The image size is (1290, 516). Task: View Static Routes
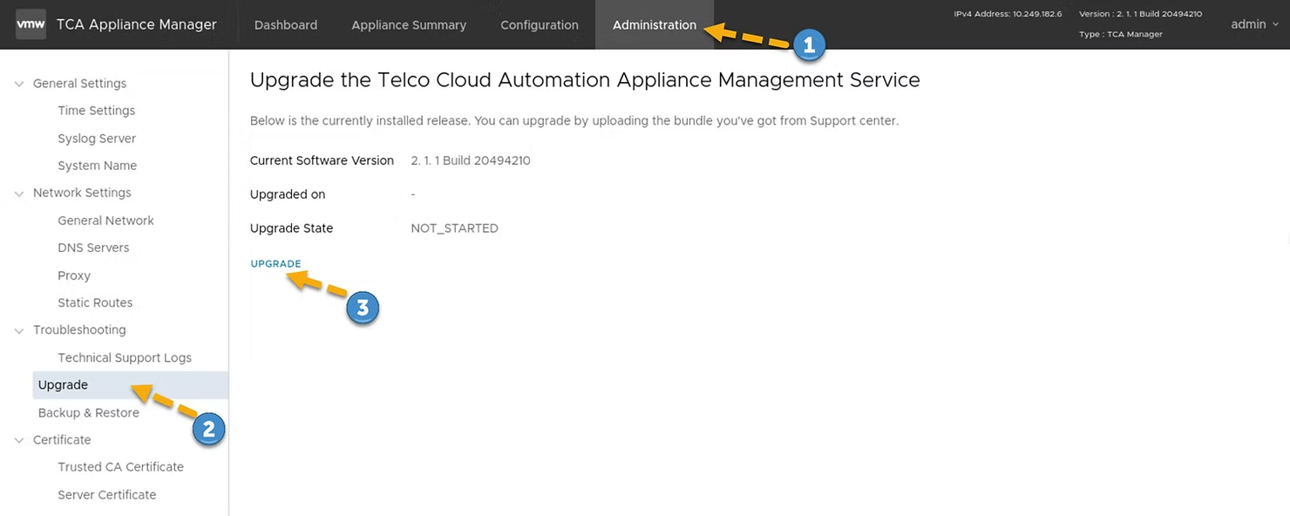point(95,302)
